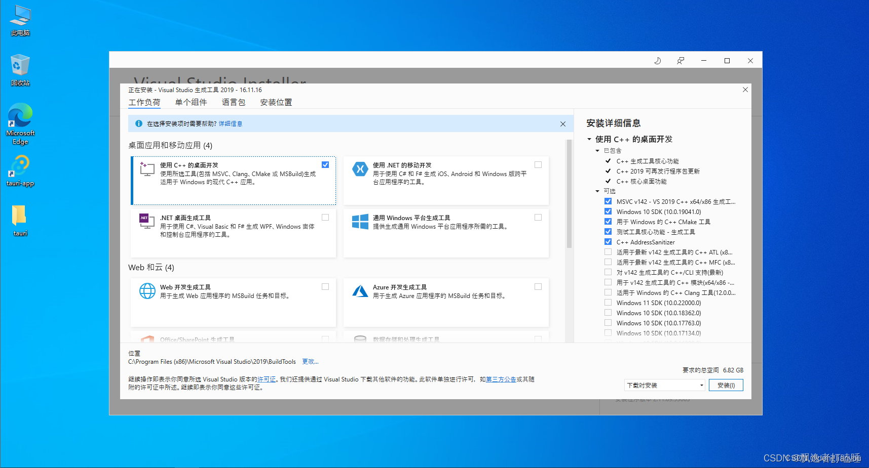The width and height of the screenshot is (869, 468).
Task: Click the Universal Windows Platform build tools icon
Action: (360, 222)
